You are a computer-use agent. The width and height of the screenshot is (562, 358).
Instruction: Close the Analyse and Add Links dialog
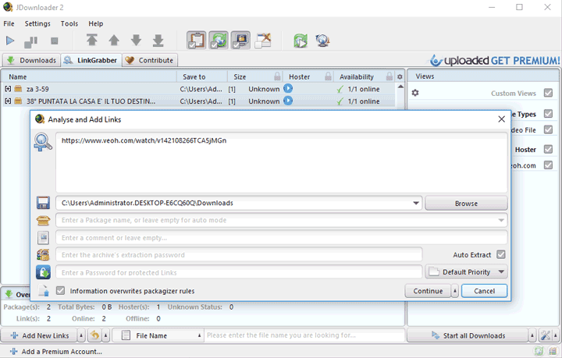click(x=501, y=119)
